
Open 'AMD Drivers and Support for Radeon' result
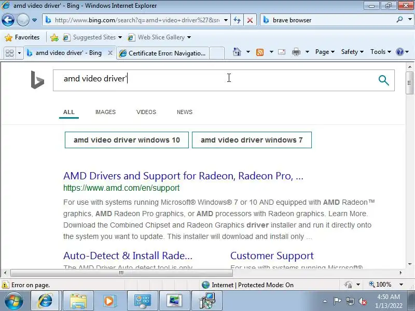pyautogui.click(x=183, y=176)
